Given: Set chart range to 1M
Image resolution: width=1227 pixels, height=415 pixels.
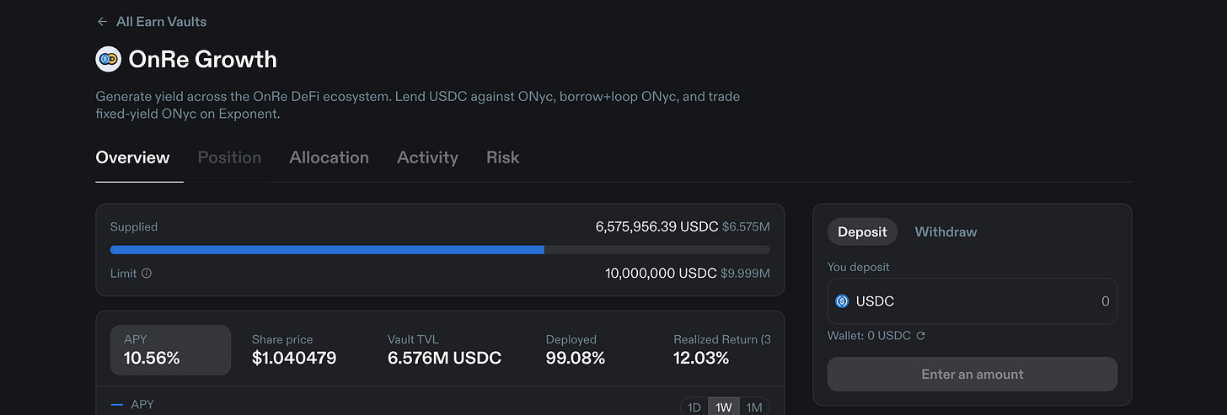Looking at the screenshot, I should click(x=754, y=407).
